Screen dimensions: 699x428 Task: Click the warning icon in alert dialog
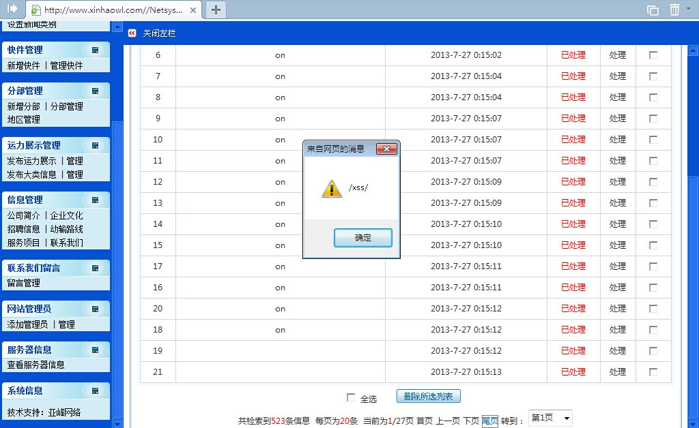[331, 189]
